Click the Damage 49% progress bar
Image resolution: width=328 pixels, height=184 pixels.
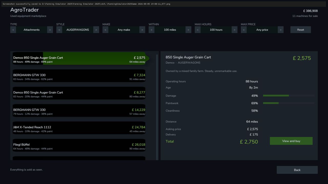pyautogui.click(x=289, y=96)
